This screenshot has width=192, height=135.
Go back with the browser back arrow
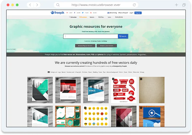point(30,5)
